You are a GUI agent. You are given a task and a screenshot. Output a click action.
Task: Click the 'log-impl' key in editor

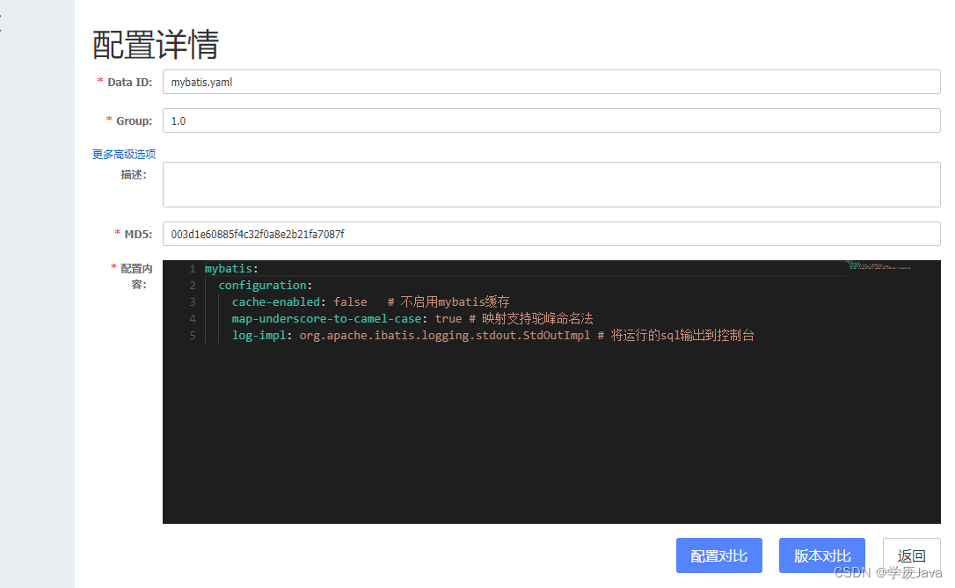(x=259, y=336)
